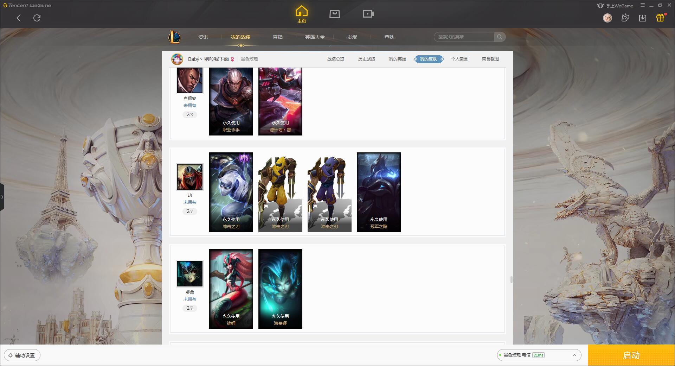Click the refresh page icon
Image resolution: width=675 pixels, height=366 pixels.
tap(37, 18)
